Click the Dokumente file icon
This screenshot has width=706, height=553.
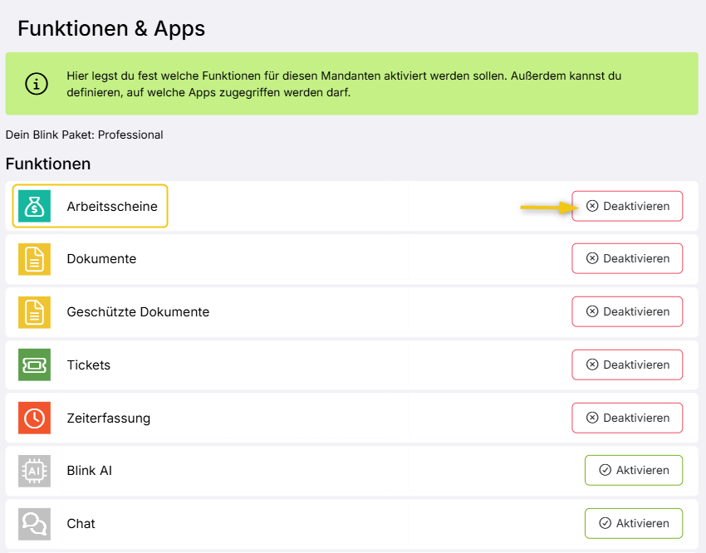coord(34,259)
